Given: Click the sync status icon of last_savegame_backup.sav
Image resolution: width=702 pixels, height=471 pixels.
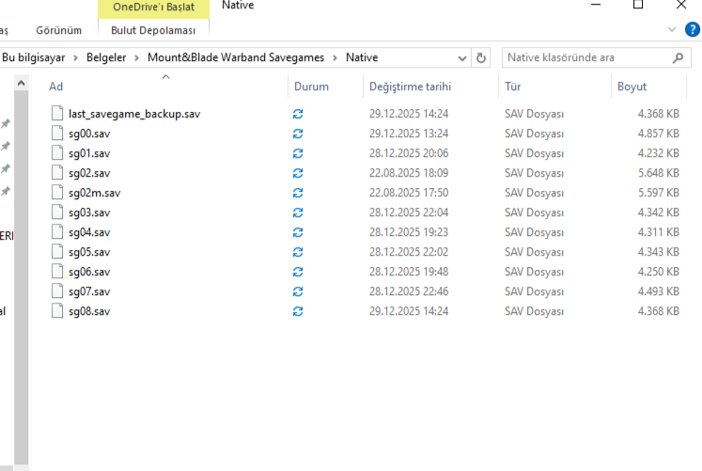Looking at the screenshot, I should tap(298, 114).
